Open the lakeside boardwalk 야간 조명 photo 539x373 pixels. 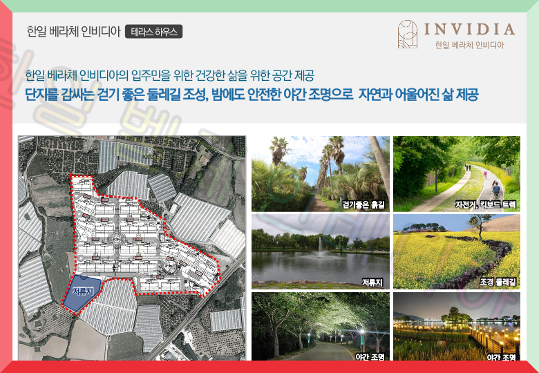457,326
